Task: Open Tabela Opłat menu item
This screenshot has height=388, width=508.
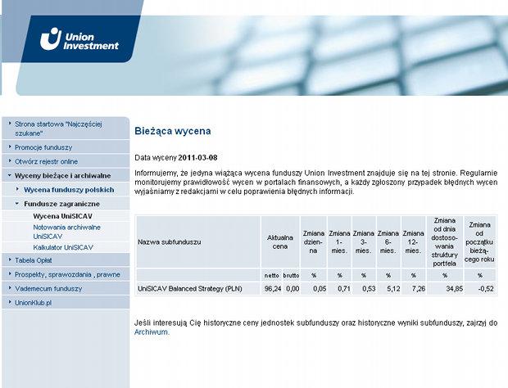Action: 33,260
